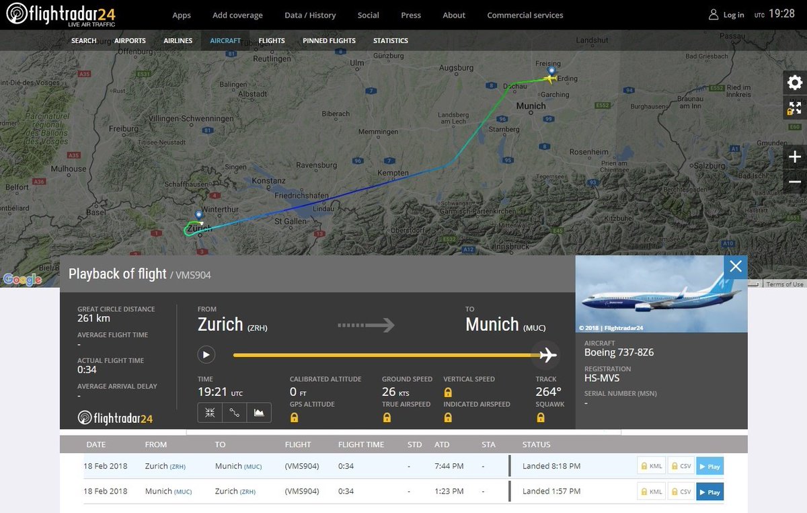
Task: Open the Social menu
Action: coord(368,15)
